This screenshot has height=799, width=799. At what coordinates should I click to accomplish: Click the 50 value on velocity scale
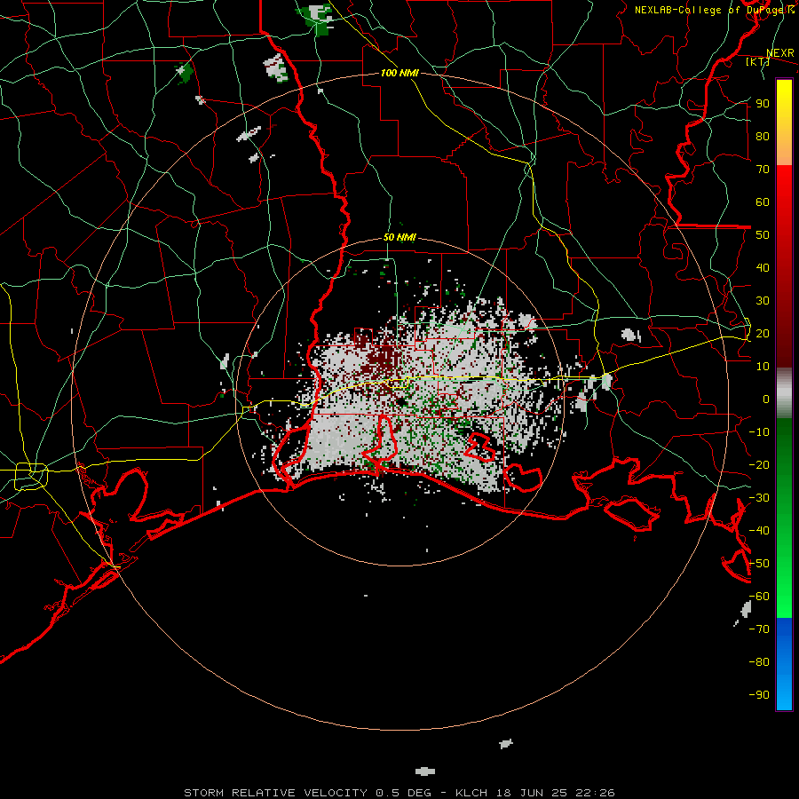[x=763, y=235]
